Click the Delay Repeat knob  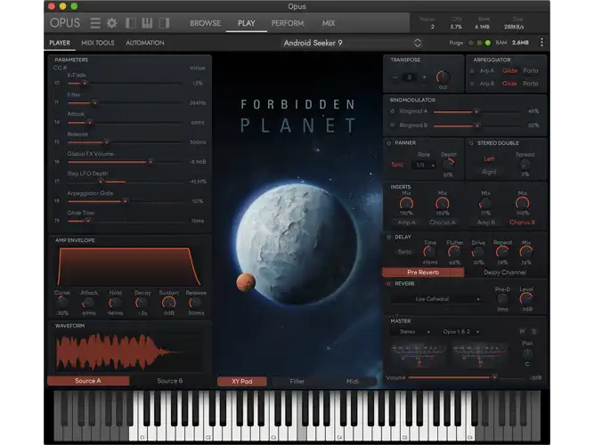click(502, 252)
